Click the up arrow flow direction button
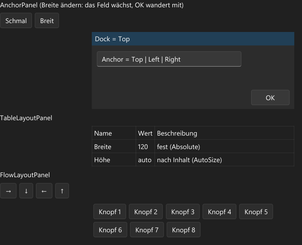 click(62, 191)
